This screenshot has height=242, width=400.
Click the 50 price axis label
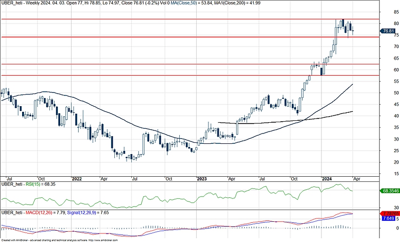click(x=396, y=93)
